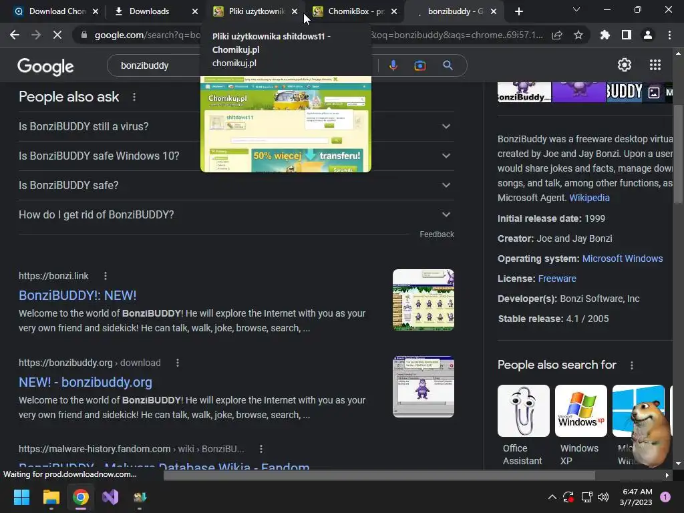The width and height of the screenshot is (684, 513).
Task: Select the Windows XP card
Action: coord(580,425)
